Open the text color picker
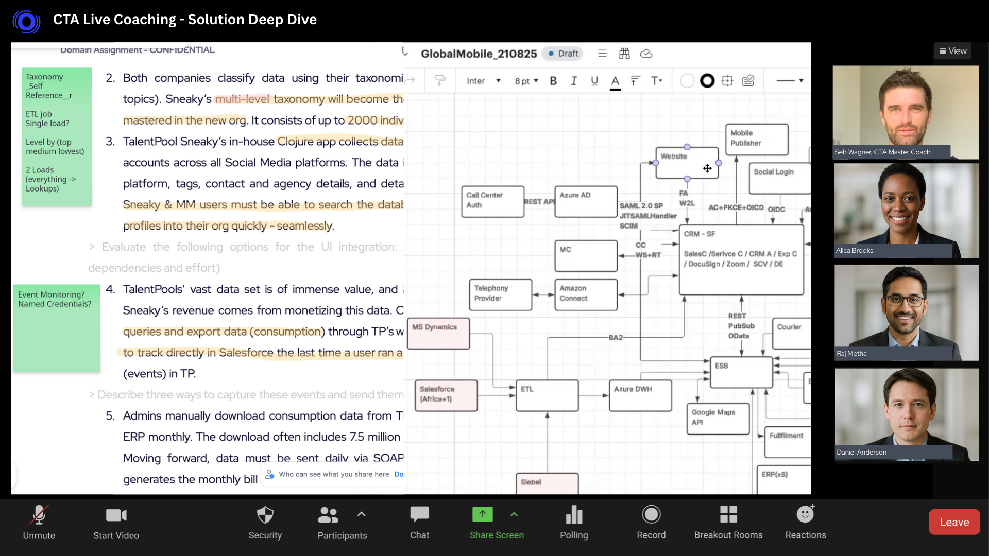The height and width of the screenshot is (556, 989). pyautogui.click(x=615, y=82)
